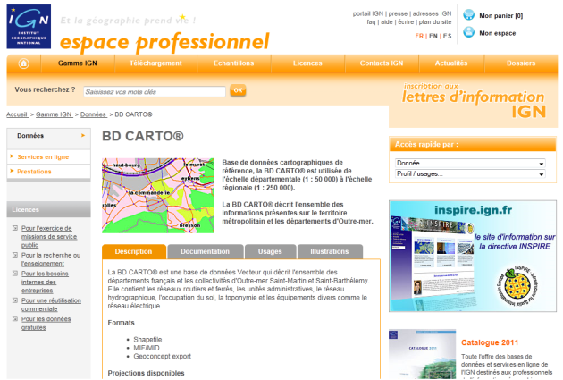This screenshot has width=563, height=380.
Task: Open the home icon in navigation bar
Action: [x=24, y=63]
